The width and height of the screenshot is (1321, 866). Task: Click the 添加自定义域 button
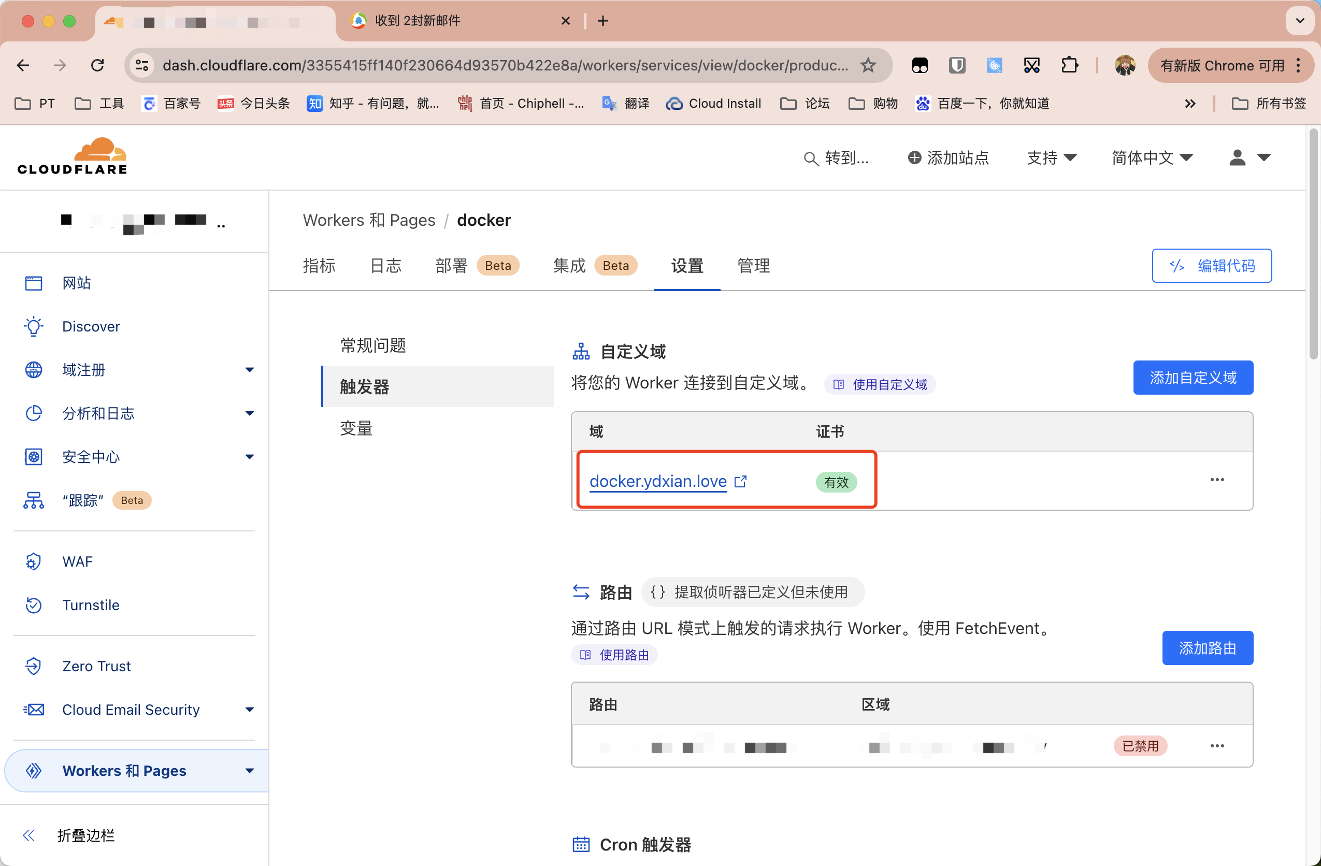click(x=1193, y=378)
